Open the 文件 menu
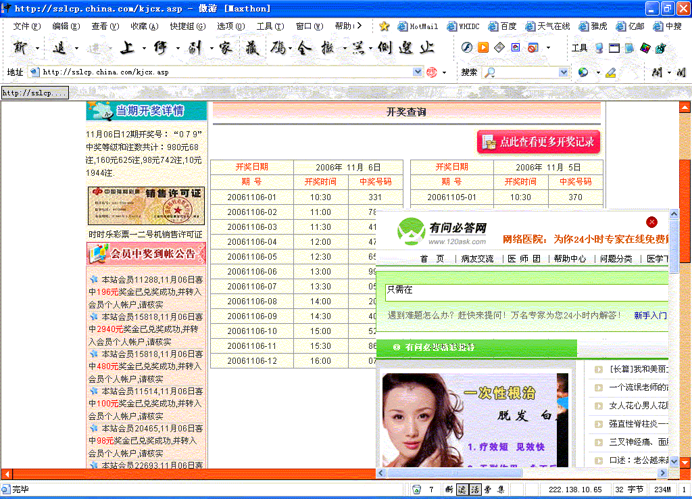The height and width of the screenshot is (499, 692). 26,26
